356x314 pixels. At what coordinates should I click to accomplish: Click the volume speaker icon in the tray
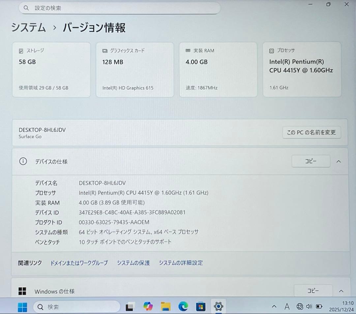[x=309, y=306]
